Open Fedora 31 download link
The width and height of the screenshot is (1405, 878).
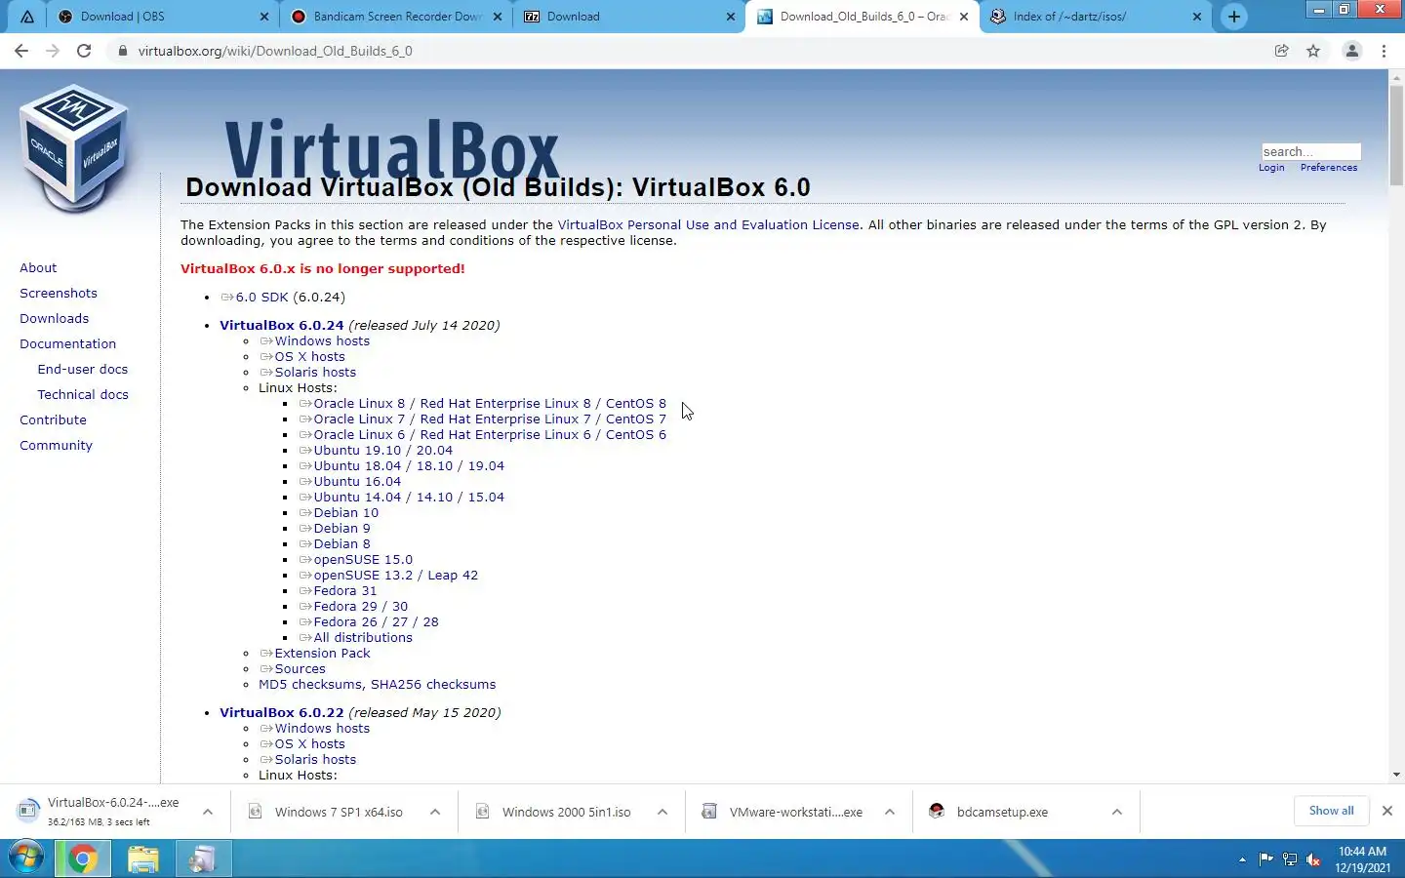click(x=344, y=590)
